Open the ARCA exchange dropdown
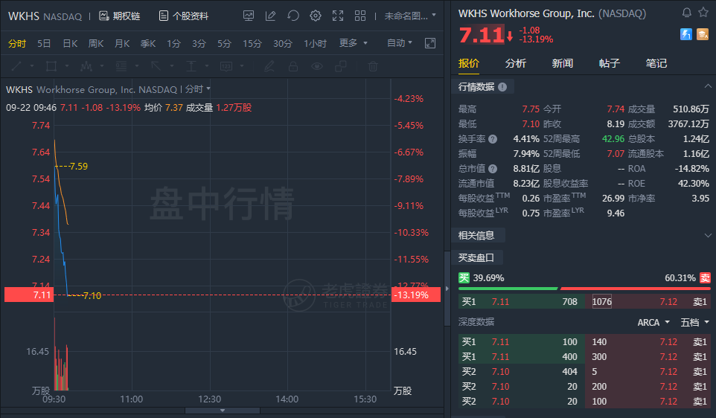The height and width of the screenshot is (418, 716). (653, 322)
